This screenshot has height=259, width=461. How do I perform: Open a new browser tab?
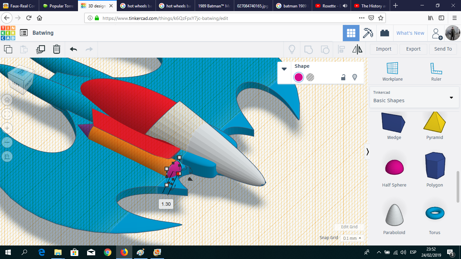click(x=396, y=6)
